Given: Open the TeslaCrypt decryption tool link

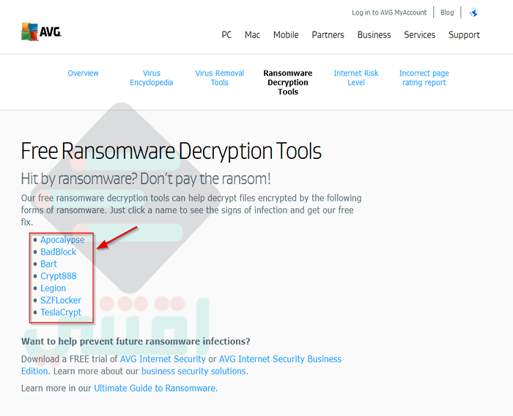Looking at the screenshot, I should (x=61, y=312).
